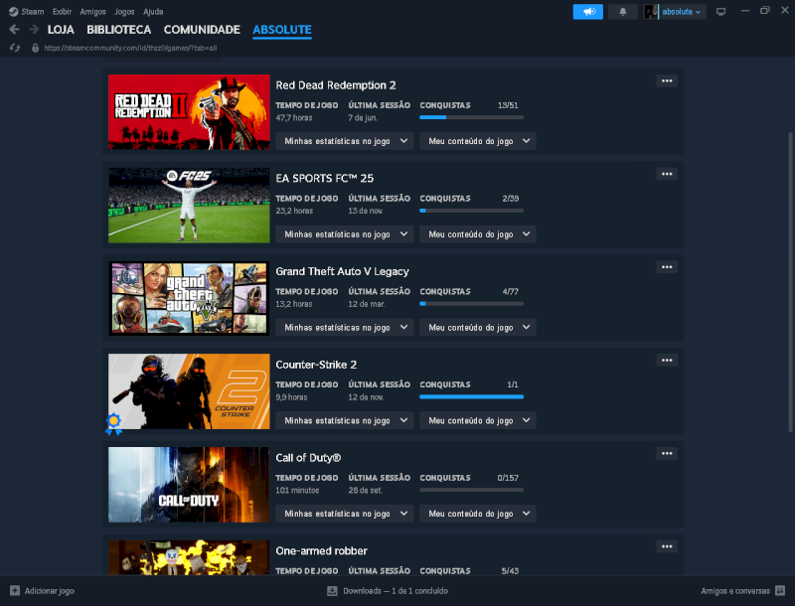Reload the page with the refresh icon

click(15, 48)
